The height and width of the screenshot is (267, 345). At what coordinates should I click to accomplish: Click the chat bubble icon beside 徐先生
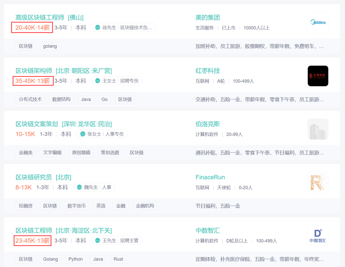[x=98, y=27]
